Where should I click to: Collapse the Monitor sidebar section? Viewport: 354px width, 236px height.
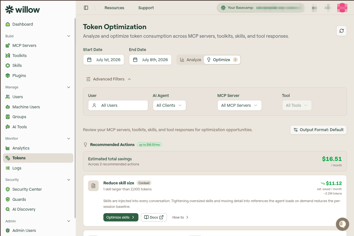click(69, 138)
